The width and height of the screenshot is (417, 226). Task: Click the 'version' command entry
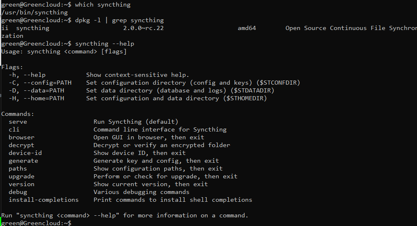pos(21,184)
